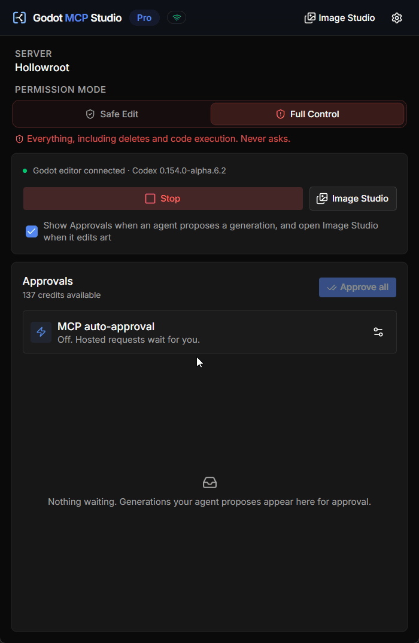Screen dimensions: 419x643
Task: Click the Pro plan badge
Action: (144, 17)
